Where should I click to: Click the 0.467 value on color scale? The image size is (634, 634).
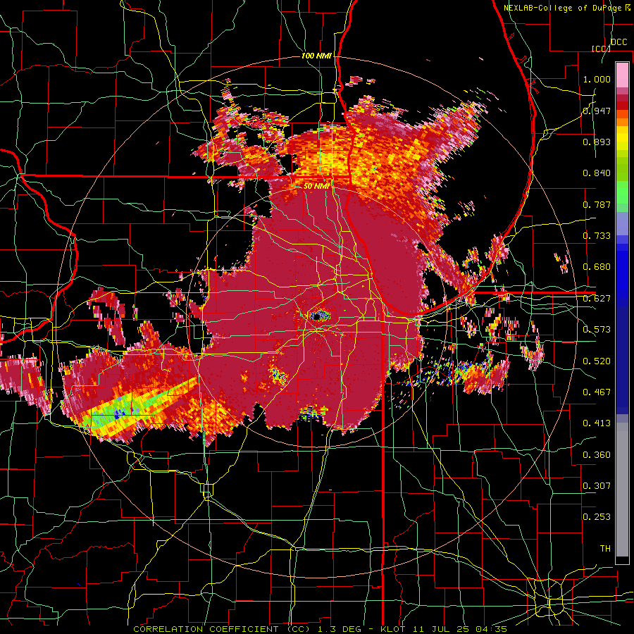coord(597,392)
